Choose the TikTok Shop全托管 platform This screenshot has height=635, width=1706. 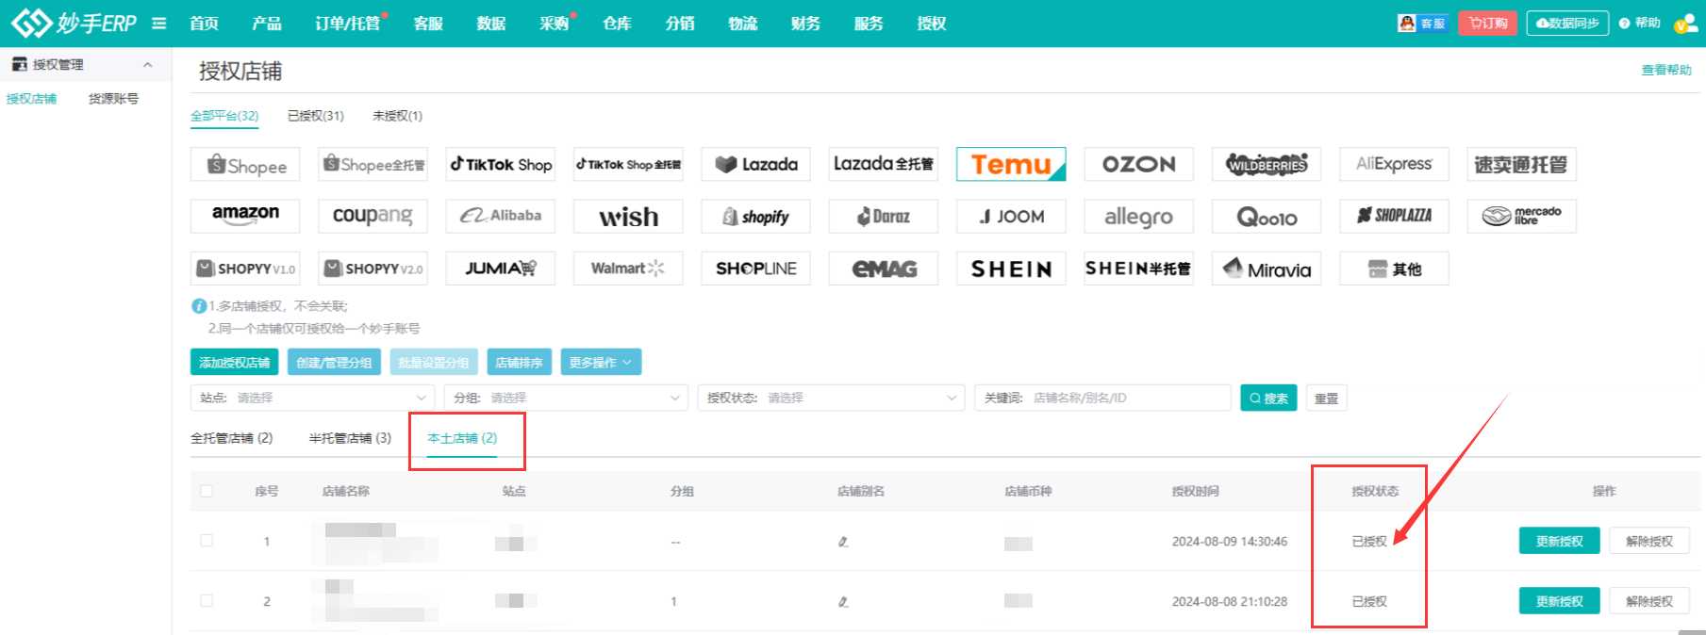coord(628,165)
